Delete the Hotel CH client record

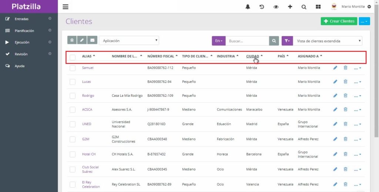[x=346, y=154]
